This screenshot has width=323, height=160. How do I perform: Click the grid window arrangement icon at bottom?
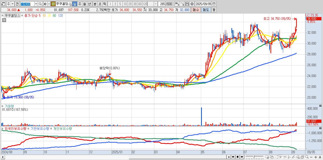click(x=267, y=157)
